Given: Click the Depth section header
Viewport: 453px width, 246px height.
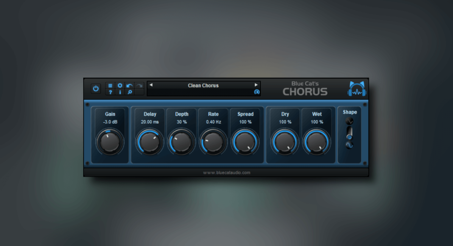Looking at the screenshot, I should [x=182, y=114].
